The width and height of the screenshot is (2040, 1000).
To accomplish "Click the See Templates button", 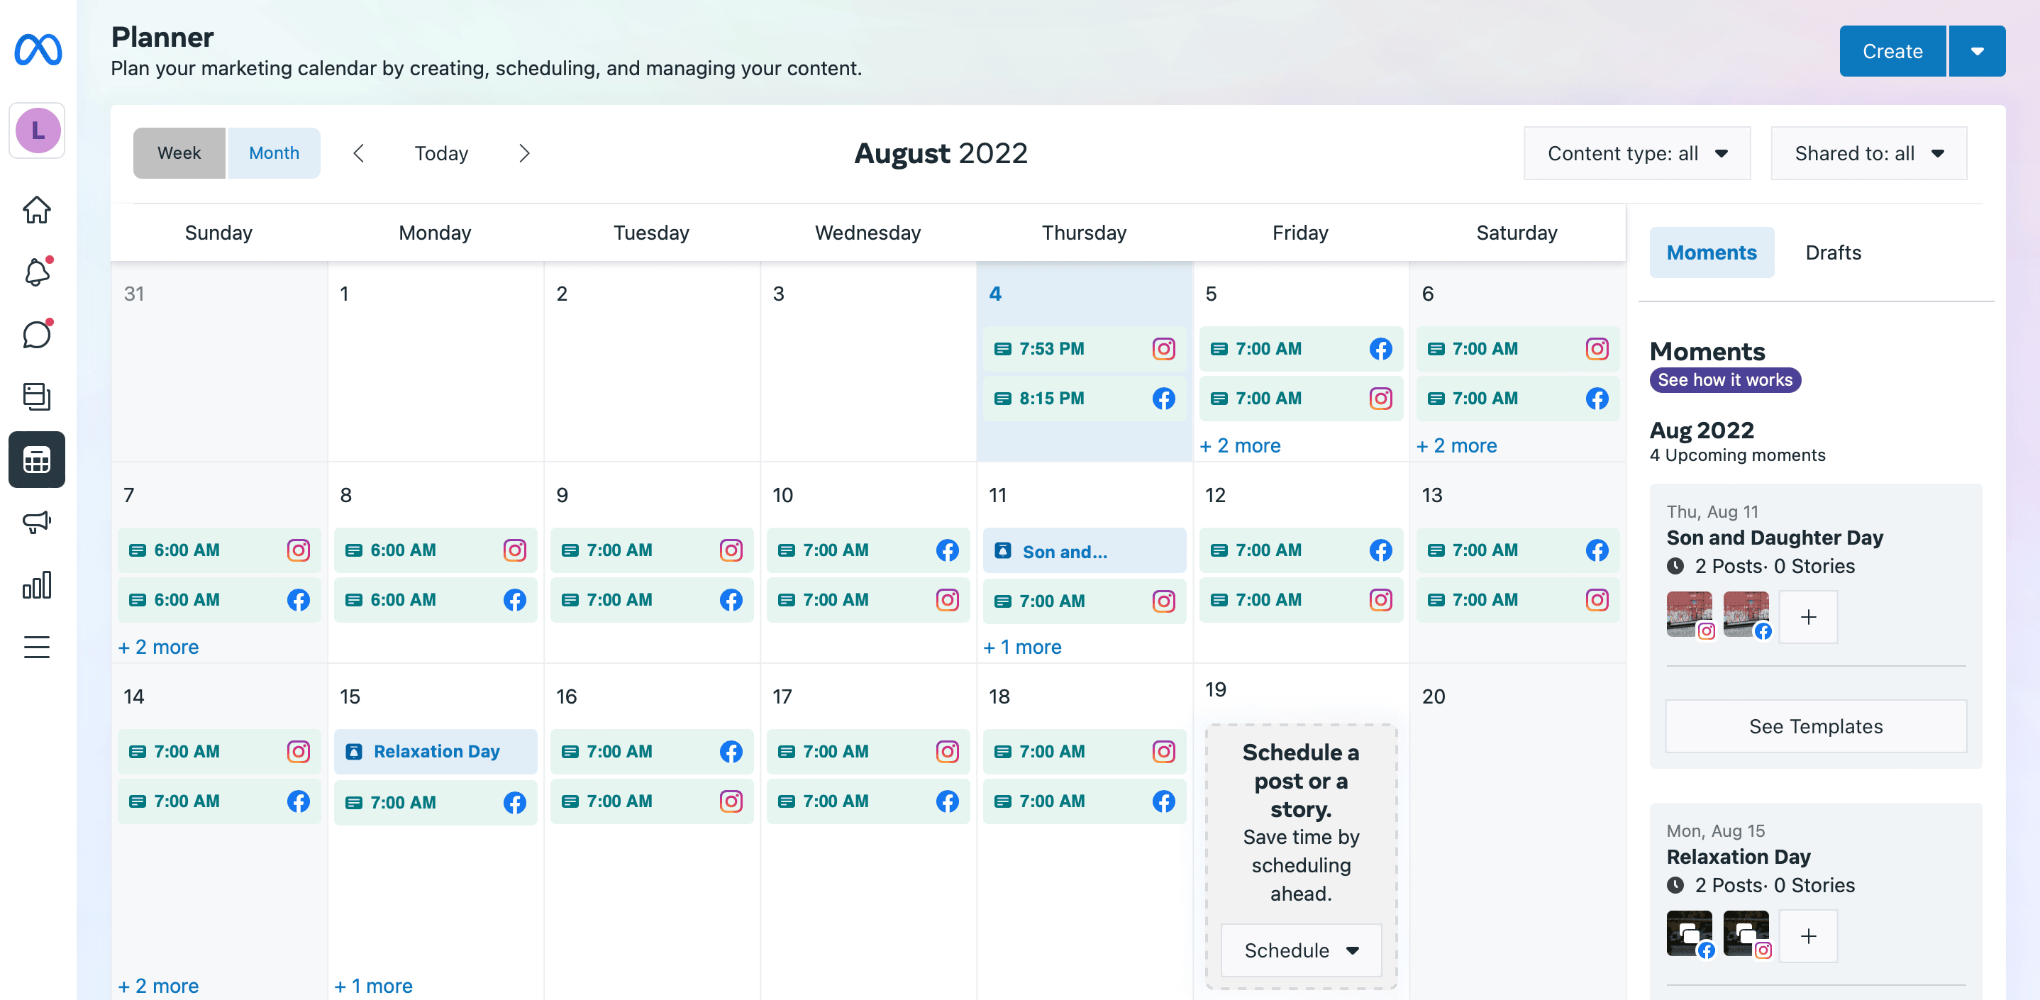I will point(1815,726).
